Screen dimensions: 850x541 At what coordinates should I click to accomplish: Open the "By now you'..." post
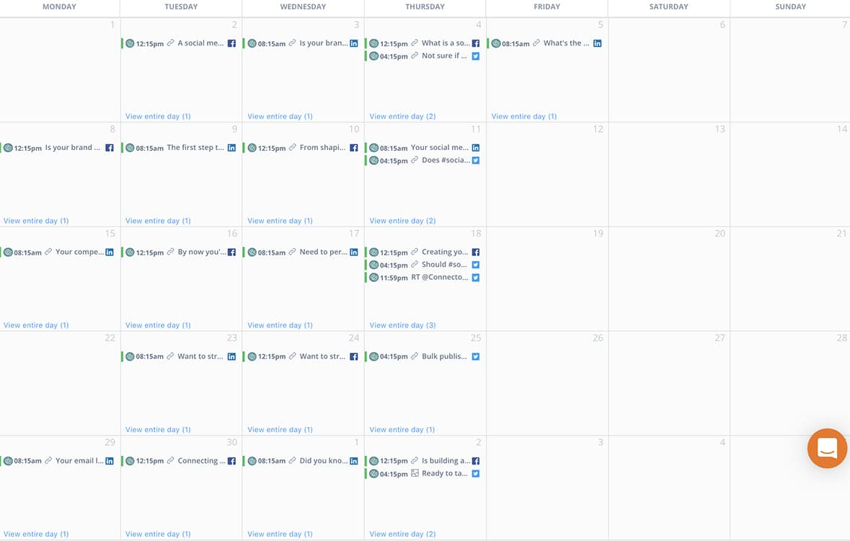(x=180, y=252)
